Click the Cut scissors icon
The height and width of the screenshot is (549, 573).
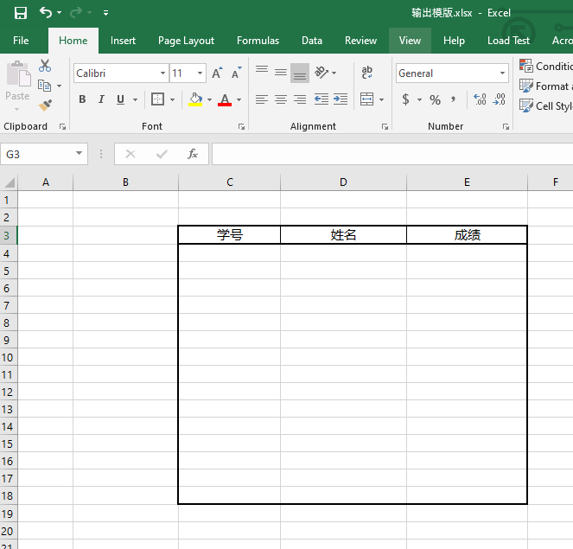click(45, 66)
